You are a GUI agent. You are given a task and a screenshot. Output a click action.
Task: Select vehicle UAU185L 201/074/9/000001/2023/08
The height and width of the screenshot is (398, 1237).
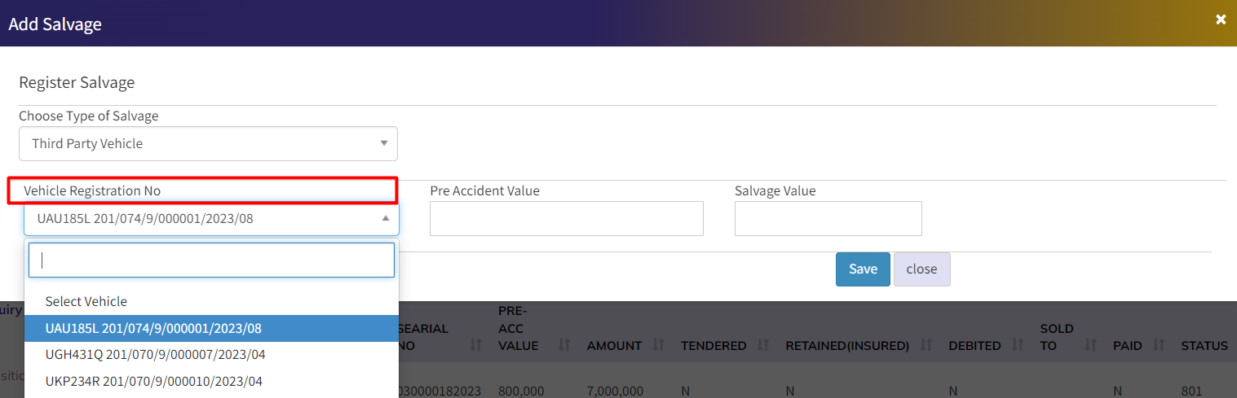click(153, 328)
